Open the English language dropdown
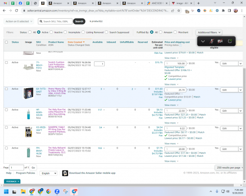The image size is (246, 196). (x=48, y=173)
